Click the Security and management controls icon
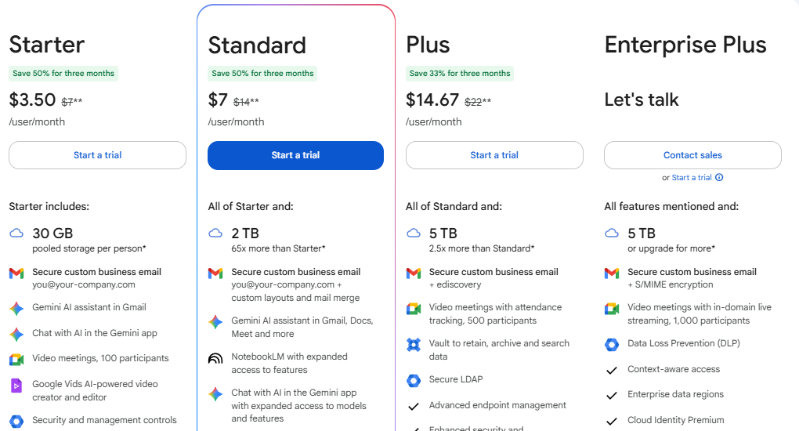This screenshot has height=431, width=799. pos(16,421)
